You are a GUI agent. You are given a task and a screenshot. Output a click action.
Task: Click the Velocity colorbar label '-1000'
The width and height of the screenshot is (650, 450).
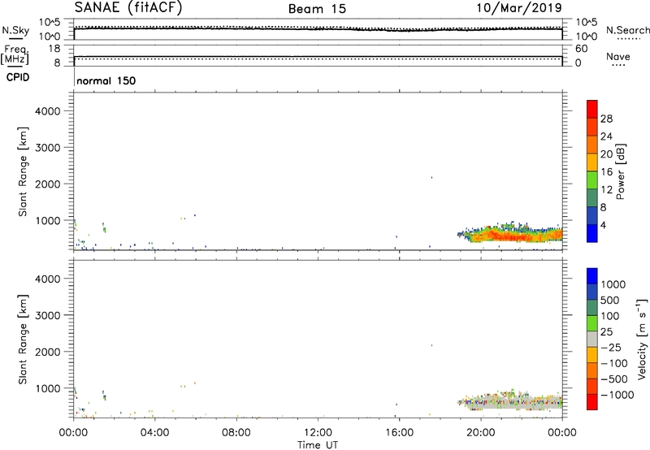coord(617,395)
